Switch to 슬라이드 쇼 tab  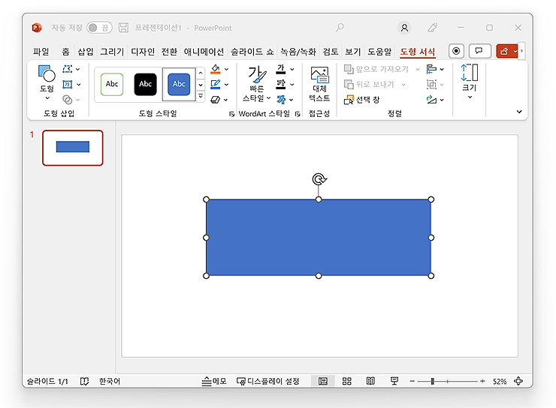(x=252, y=52)
